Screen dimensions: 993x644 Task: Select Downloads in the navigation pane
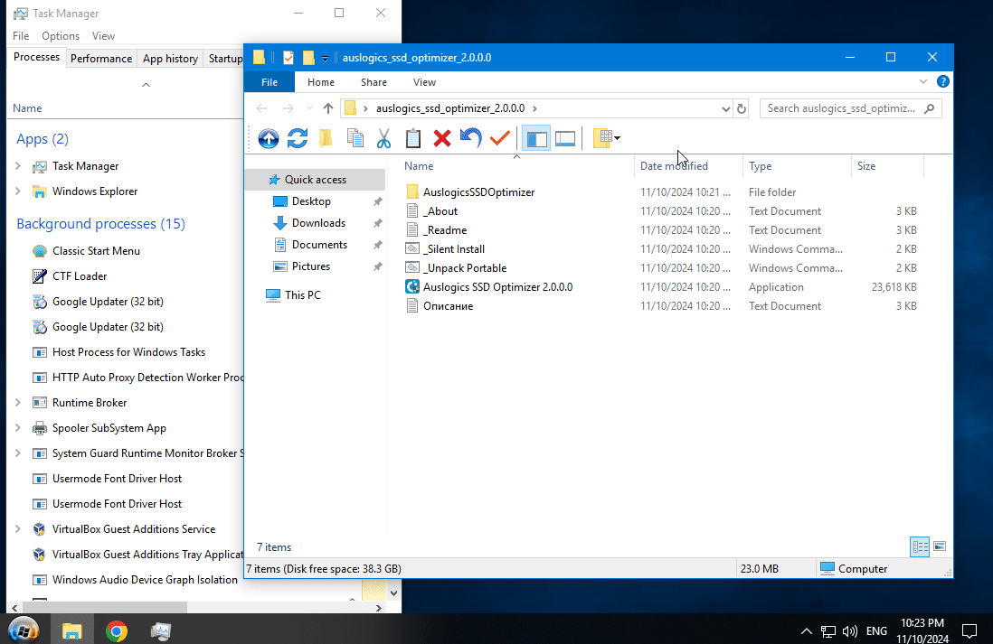pos(318,223)
